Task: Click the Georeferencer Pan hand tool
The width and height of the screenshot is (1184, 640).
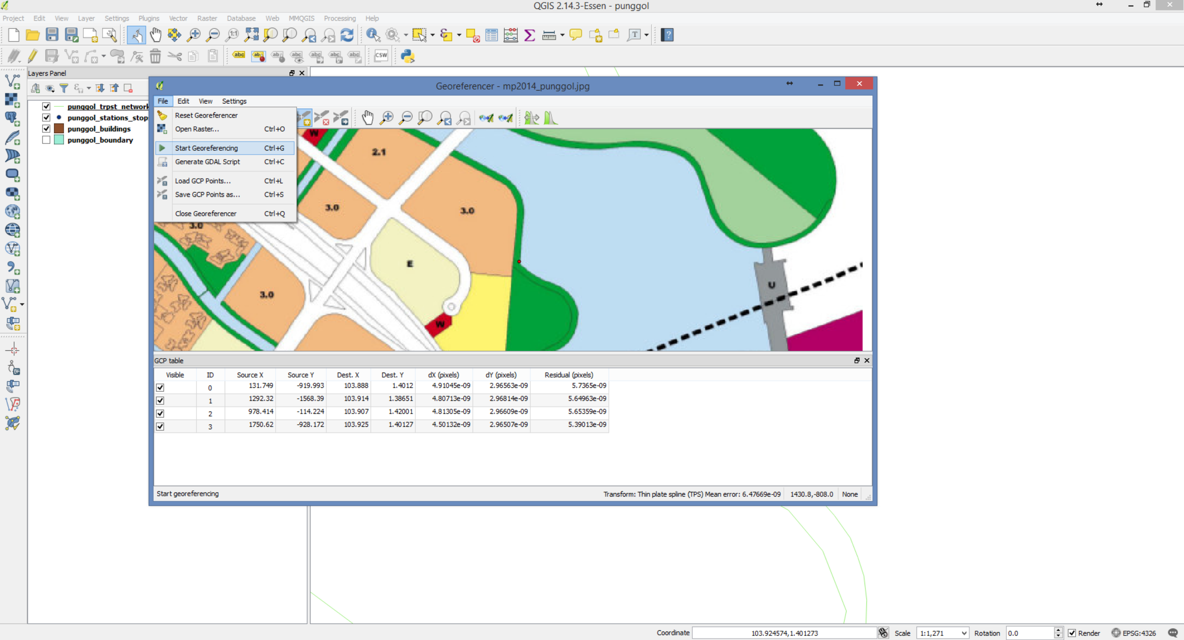Action: click(x=367, y=118)
